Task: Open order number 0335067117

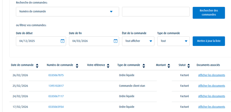Action: point(56,96)
